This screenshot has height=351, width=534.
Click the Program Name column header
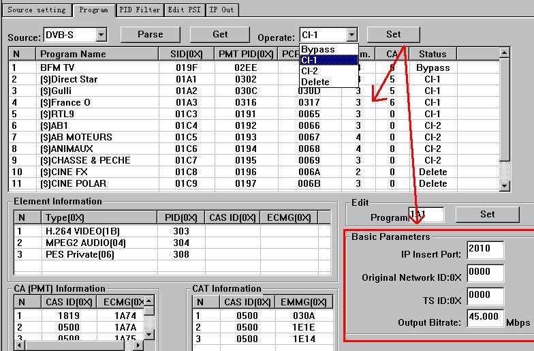(x=97, y=54)
